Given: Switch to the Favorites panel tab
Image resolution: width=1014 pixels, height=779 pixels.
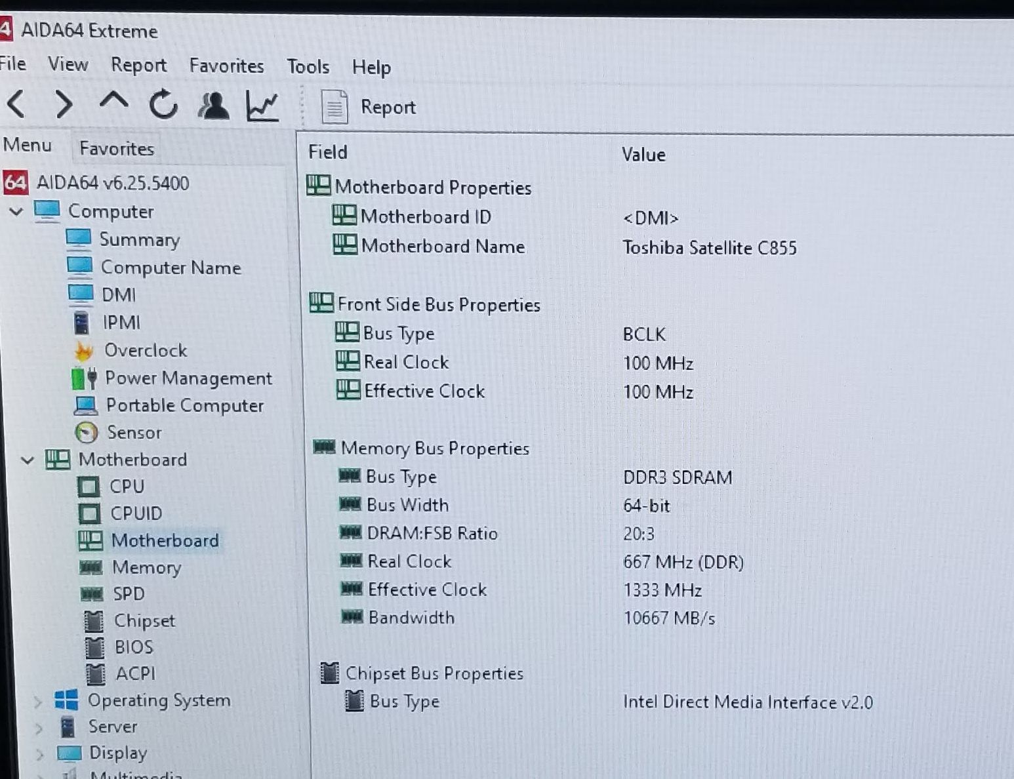Looking at the screenshot, I should point(117,149).
